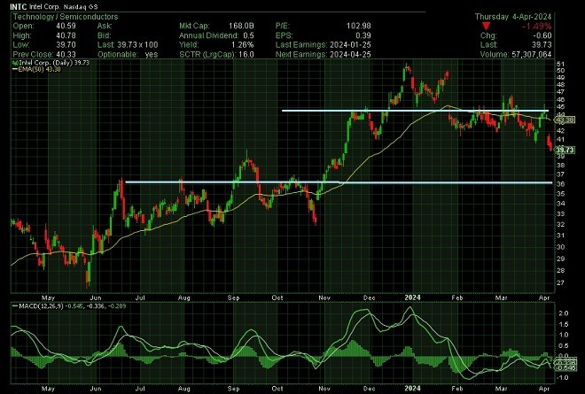Click the Low value 39.70

click(x=66, y=45)
